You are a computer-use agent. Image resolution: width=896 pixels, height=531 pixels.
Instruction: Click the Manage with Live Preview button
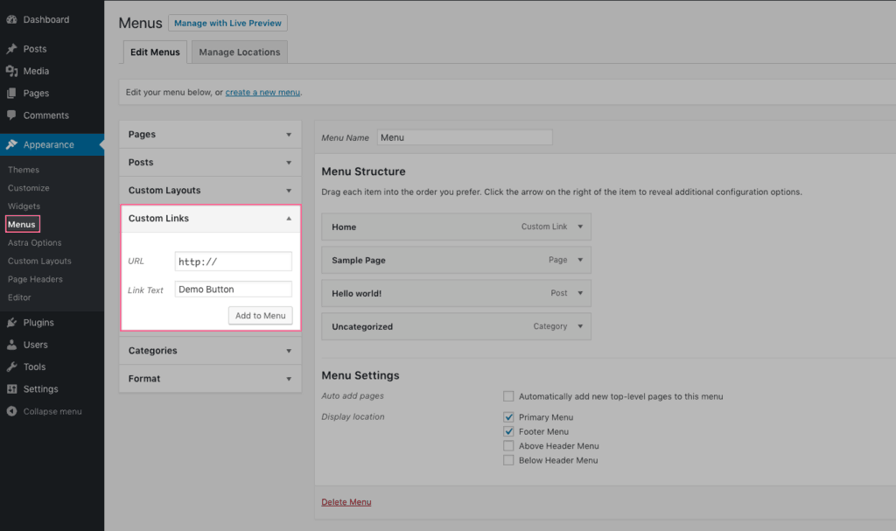coord(227,24)
